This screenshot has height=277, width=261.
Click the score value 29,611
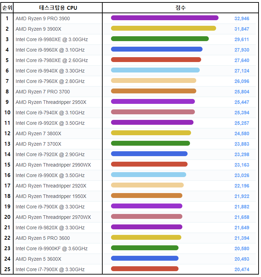(242, 39)
